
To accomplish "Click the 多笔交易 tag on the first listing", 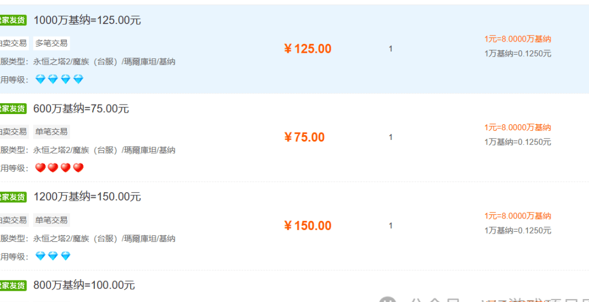I will coord(51,43).
